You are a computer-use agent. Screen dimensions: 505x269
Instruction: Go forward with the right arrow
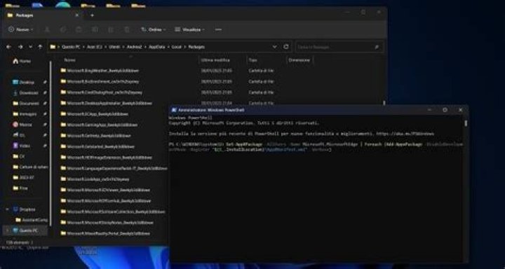pos(20,47)
